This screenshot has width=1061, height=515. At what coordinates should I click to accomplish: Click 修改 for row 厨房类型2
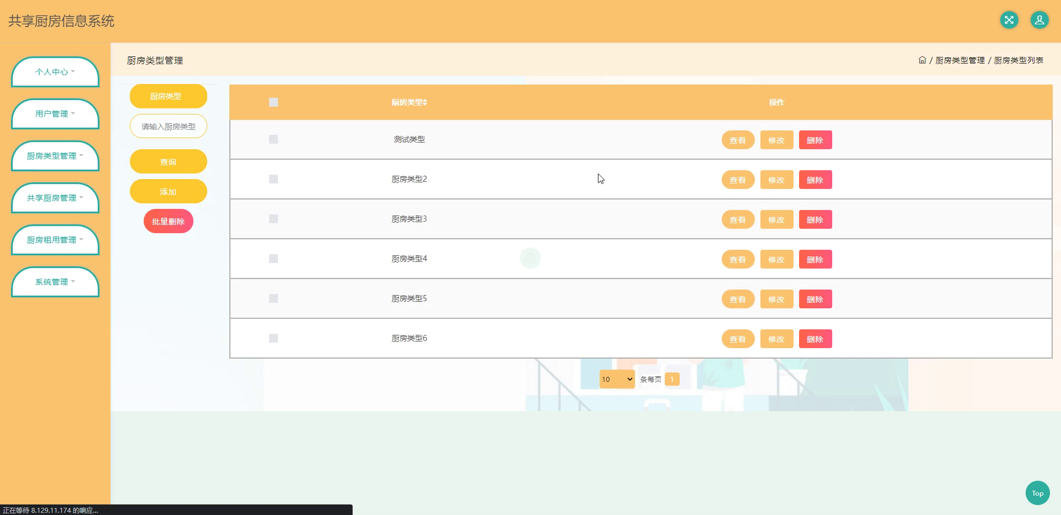pyautogui.click(x=776, y=180)
